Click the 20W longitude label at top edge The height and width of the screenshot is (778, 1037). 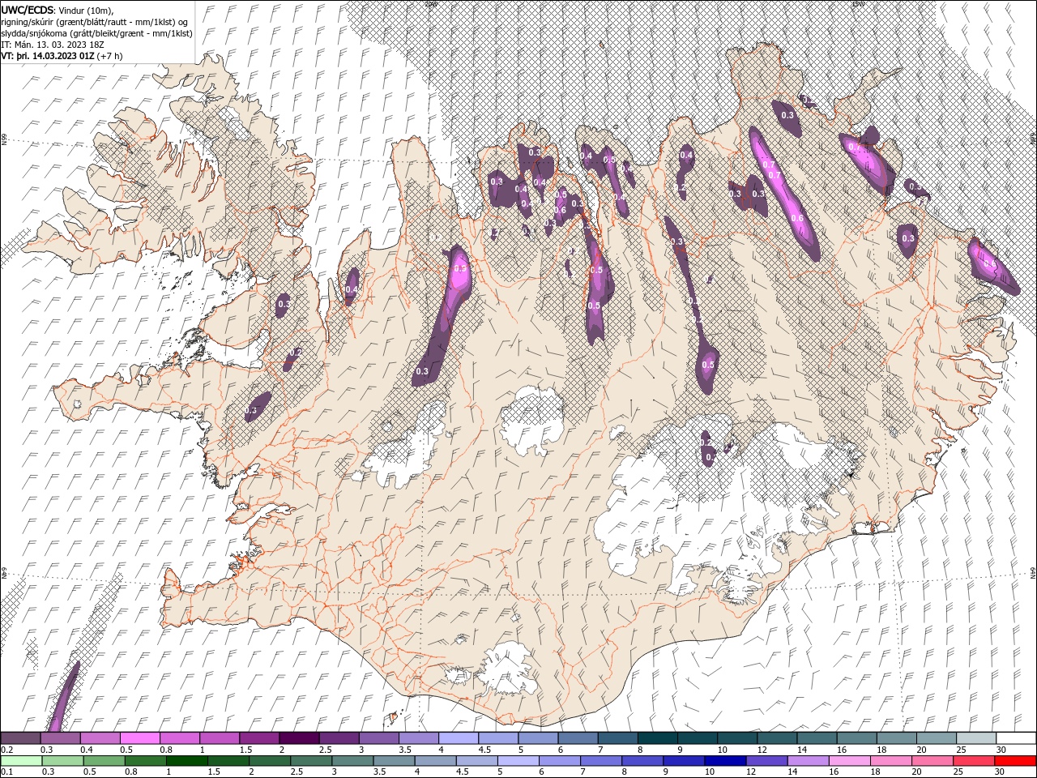[x=430, y=4]
